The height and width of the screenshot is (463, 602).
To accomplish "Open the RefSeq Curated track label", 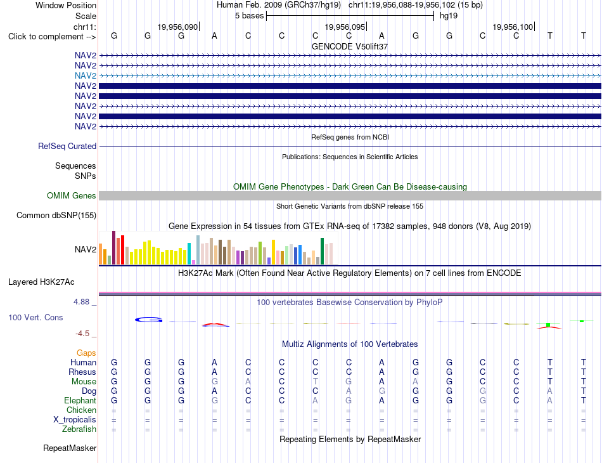I will 67,146.
